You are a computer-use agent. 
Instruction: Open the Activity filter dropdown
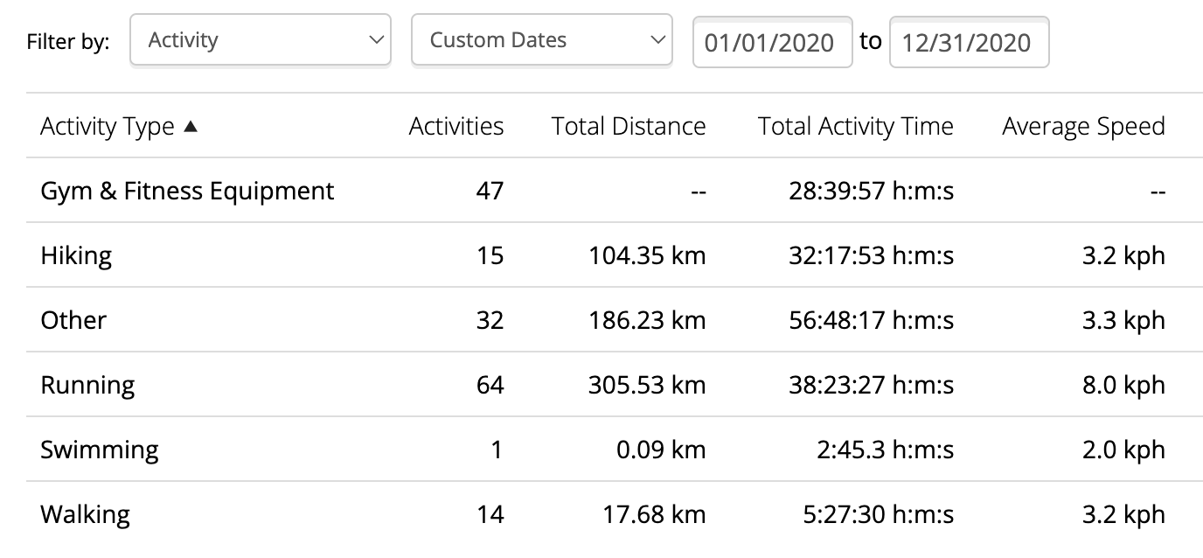pyautogui.click(x=261, y=40)
